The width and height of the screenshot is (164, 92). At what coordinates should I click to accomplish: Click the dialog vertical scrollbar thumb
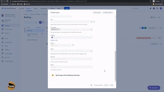115,66
